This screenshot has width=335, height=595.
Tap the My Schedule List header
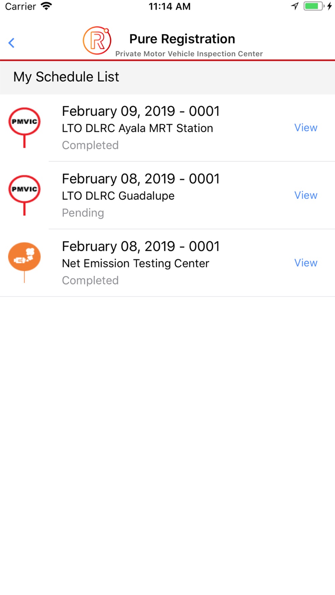pos(66,77)
